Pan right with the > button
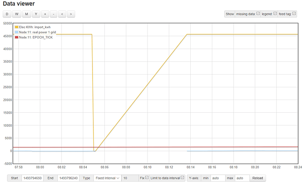This screenshot has width=304, height=182. [71, 14]
